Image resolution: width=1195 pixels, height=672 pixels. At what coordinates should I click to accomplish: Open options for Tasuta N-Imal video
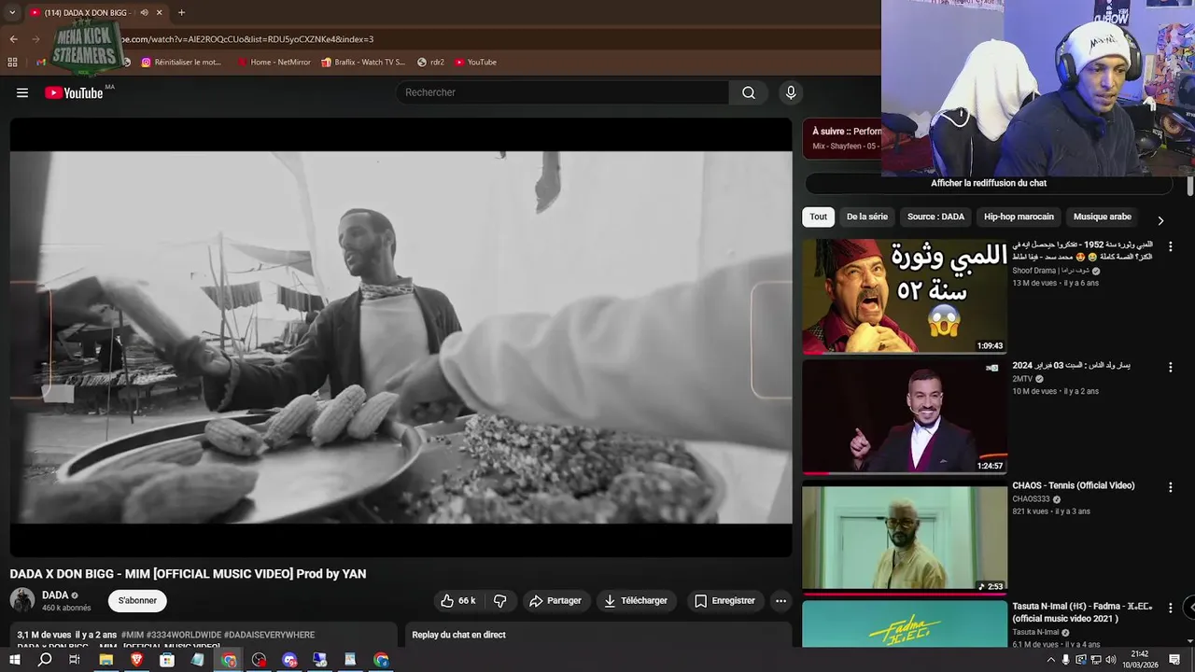point(1170,609)
